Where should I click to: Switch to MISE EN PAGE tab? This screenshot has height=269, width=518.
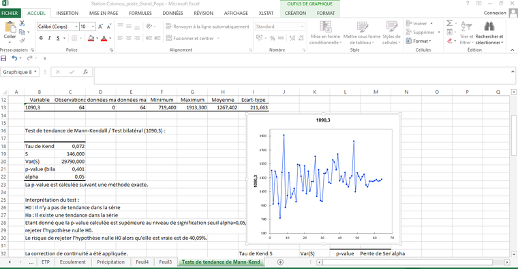tap(104, 13)
